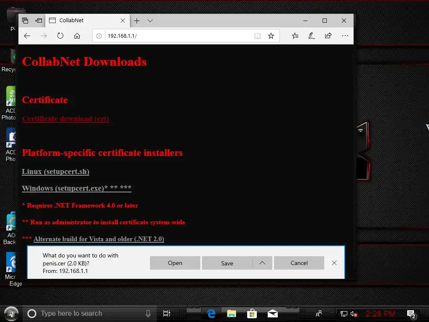This screenshot has height=322, width=429.
Task: Add notes with the pen icon
Action: tap(312, 36)
